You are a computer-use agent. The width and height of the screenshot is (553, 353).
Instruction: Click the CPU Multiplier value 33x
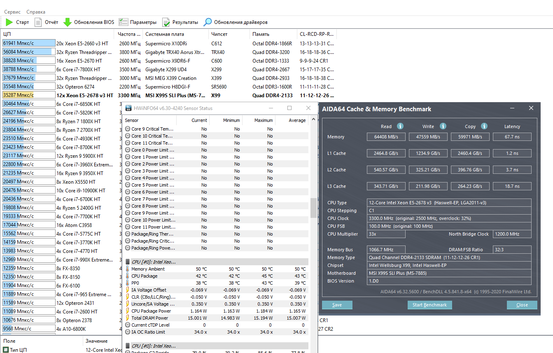tap(386, 234)
